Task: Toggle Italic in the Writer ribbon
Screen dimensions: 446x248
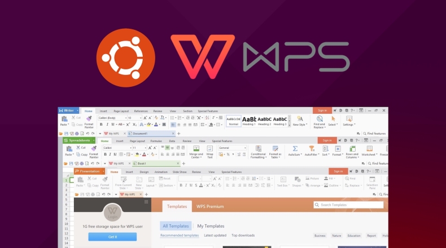Action: (107, 125)
